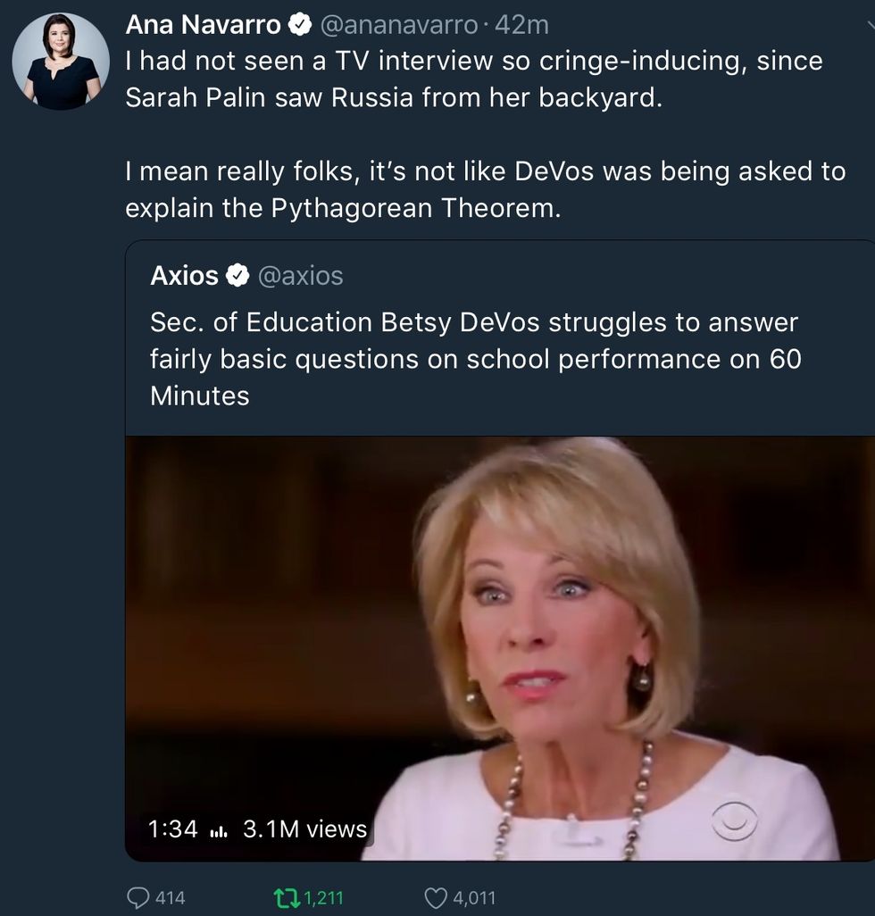This screenshot has width=875, height=916.
Task: Click the 1:34 video duration label
Action: (172, 829)
